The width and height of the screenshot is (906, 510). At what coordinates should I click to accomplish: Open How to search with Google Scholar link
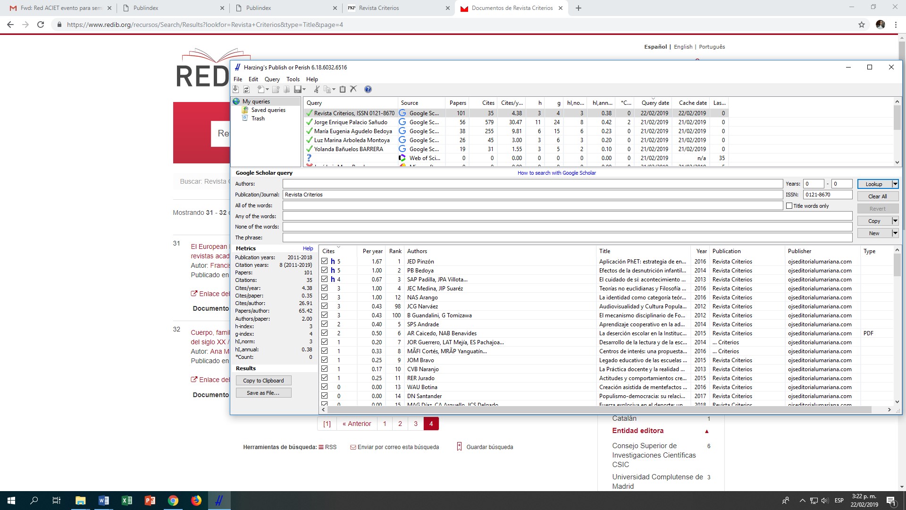556,173
